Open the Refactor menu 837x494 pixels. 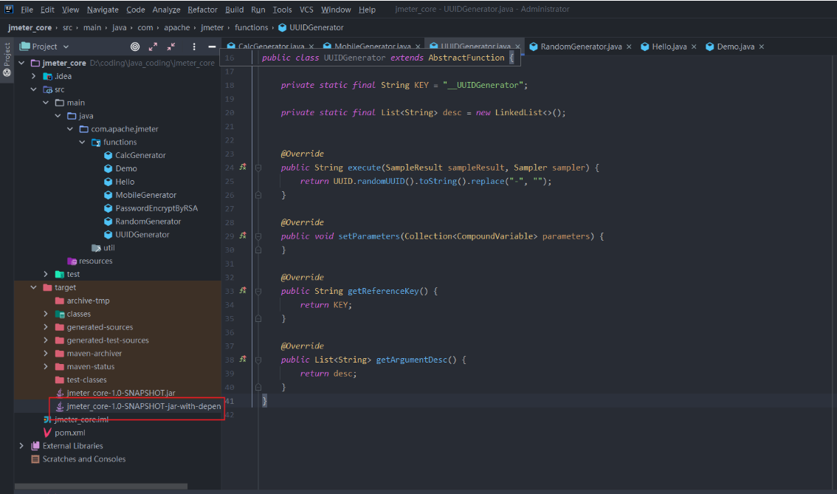click(202, 10)
